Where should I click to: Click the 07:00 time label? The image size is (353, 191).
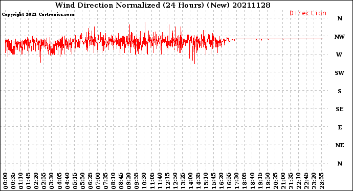point(98,181)
